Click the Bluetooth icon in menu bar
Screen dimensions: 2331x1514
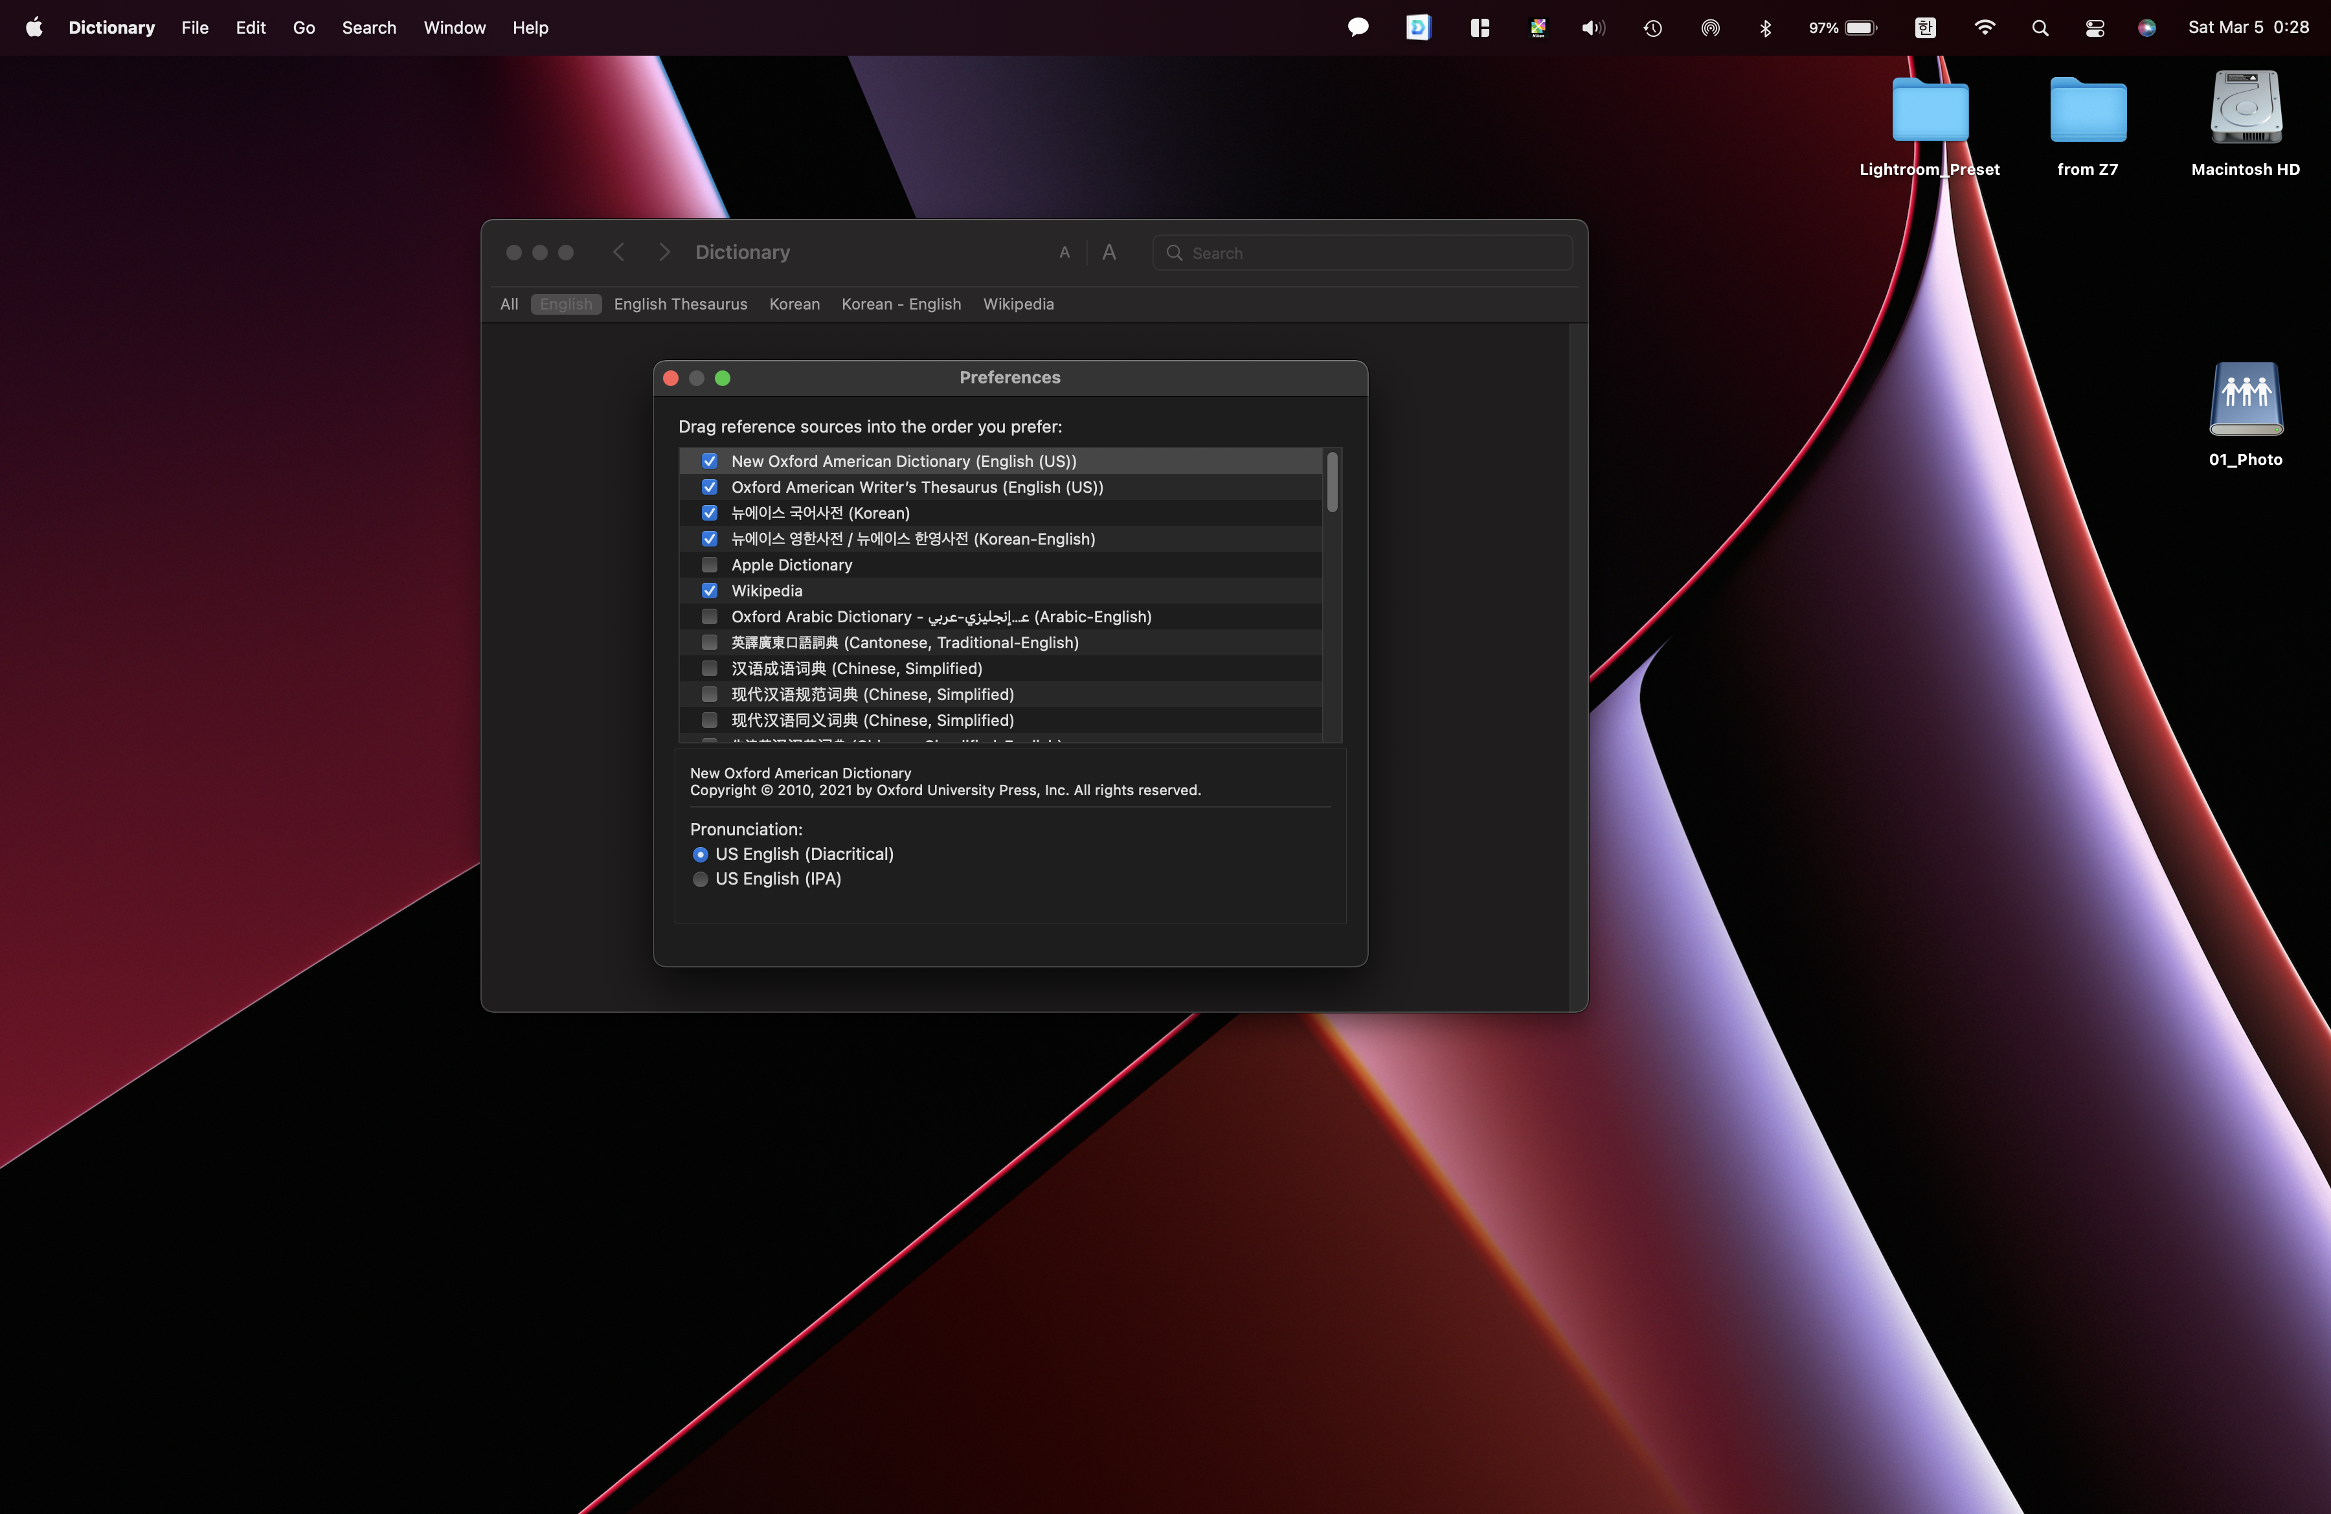1765,27
